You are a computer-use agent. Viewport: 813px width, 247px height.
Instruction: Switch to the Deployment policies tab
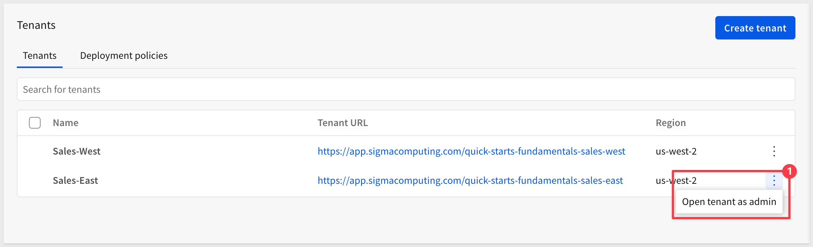[x=124, y=56]
